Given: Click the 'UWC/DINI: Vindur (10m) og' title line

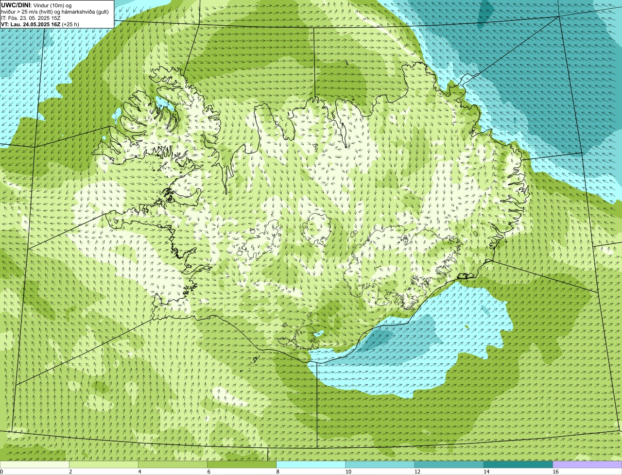Looking at the screenshot, I should click(x=36, y=5).
